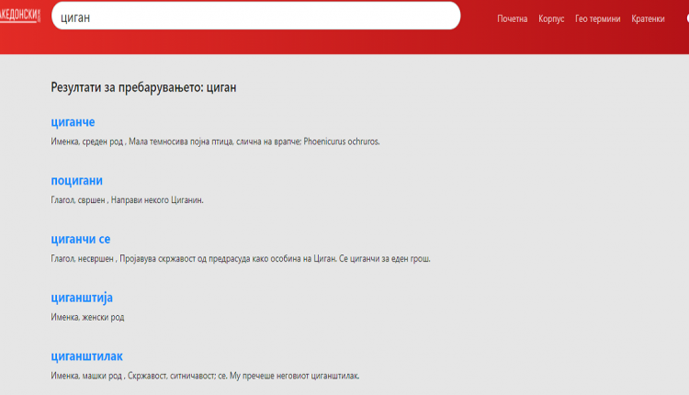Click the example 'Се циганчи за еден грош'
The width and height of the screenshot is (689, 395).
(x=378, y=259)
